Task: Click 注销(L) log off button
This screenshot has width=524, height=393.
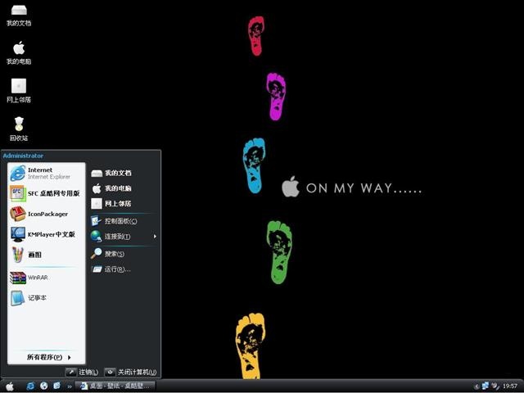Action: tap(82, 372)
